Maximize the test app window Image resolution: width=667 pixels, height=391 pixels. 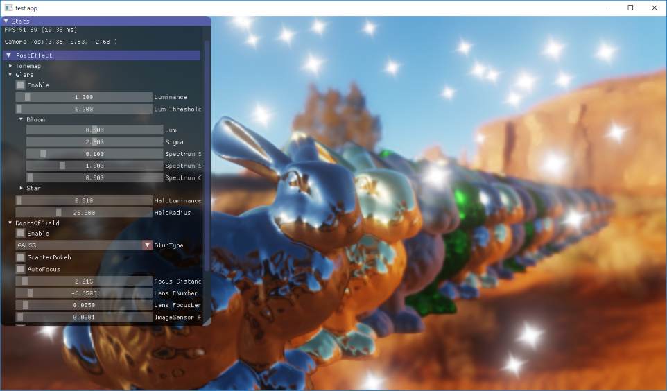pos(630,8)
